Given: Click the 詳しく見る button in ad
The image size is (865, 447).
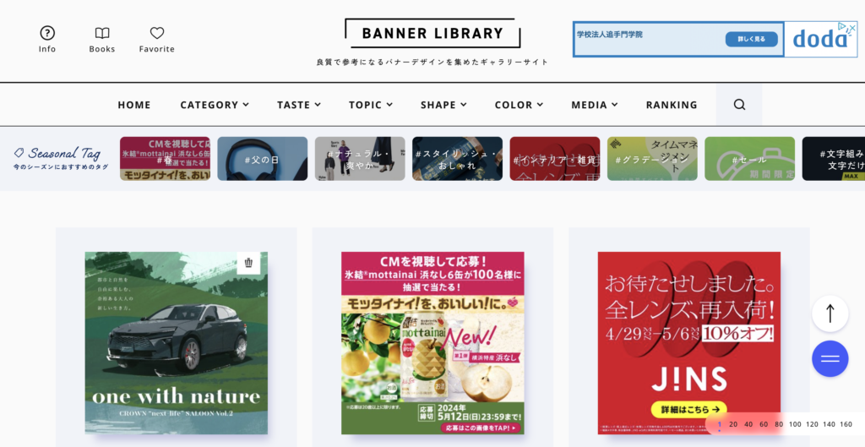Looking at the screenshot, I should coord(751,39).
